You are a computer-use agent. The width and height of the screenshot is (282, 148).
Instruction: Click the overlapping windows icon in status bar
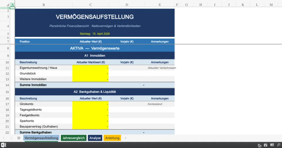[x=278, y=145]
